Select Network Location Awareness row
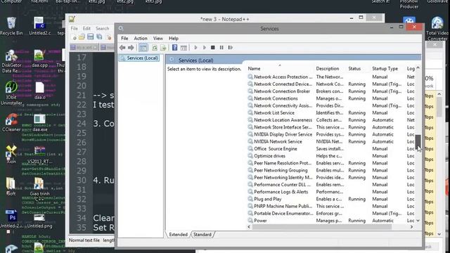This screenshot has width=450, height=253. point(331,120)
